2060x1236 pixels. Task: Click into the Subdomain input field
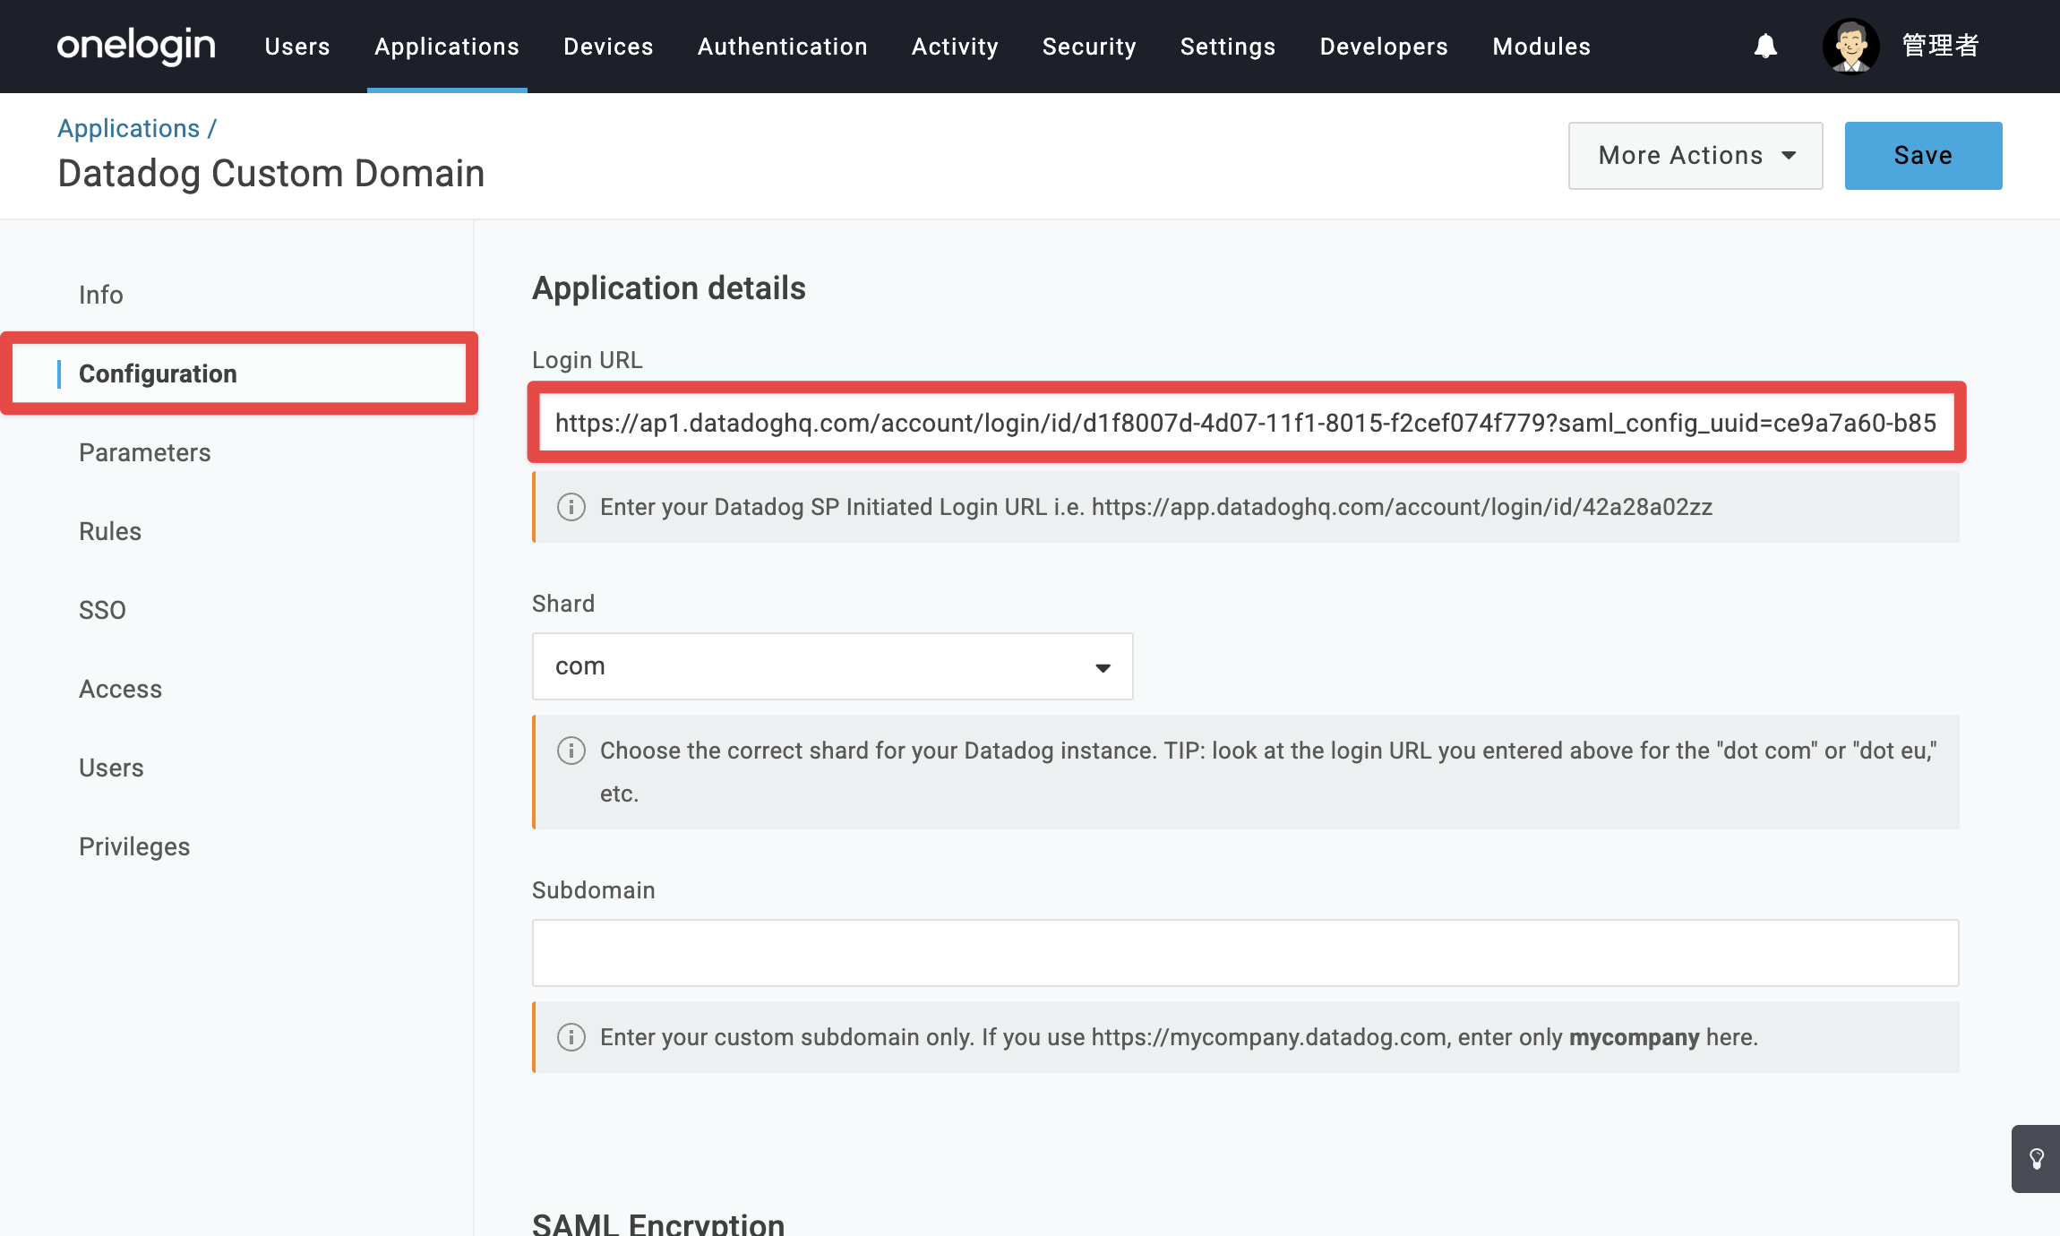[1246, 953]
